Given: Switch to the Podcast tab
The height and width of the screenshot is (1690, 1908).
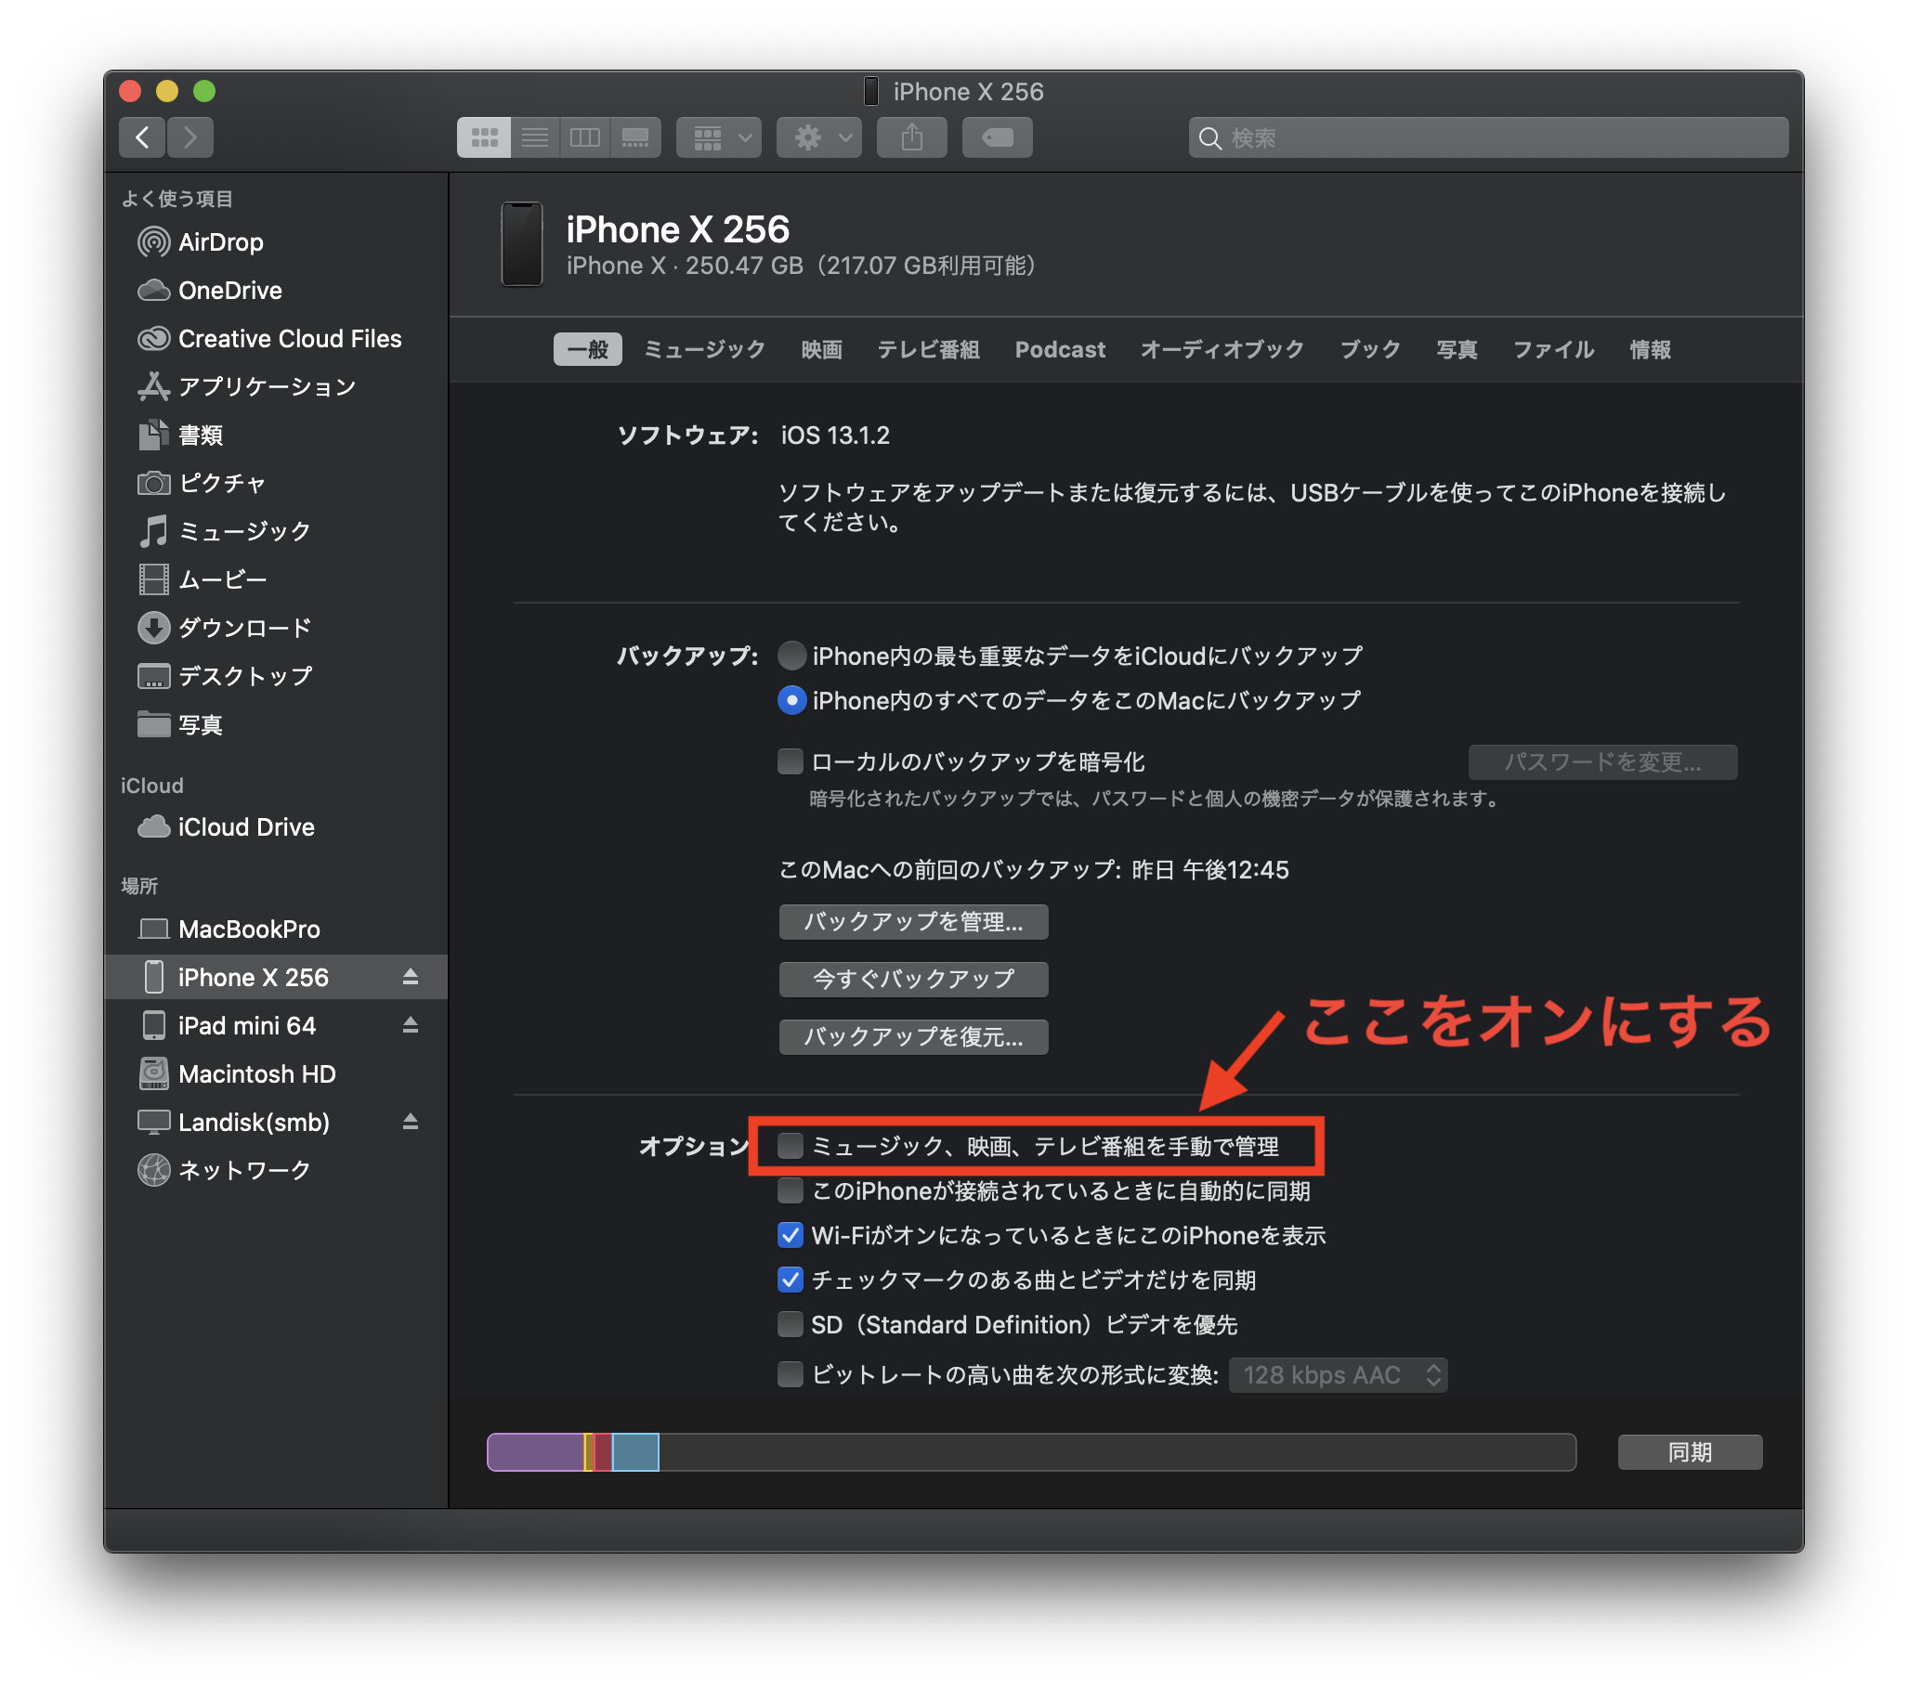Looking at the screenshot, I should pyautogui.click(x=1060, y=350).
